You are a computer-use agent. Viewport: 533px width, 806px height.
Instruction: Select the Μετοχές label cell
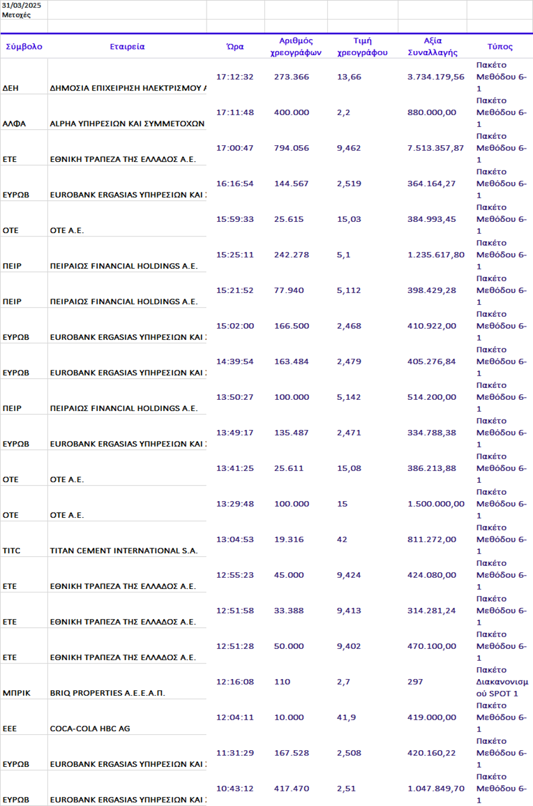[x=17, y=15]
